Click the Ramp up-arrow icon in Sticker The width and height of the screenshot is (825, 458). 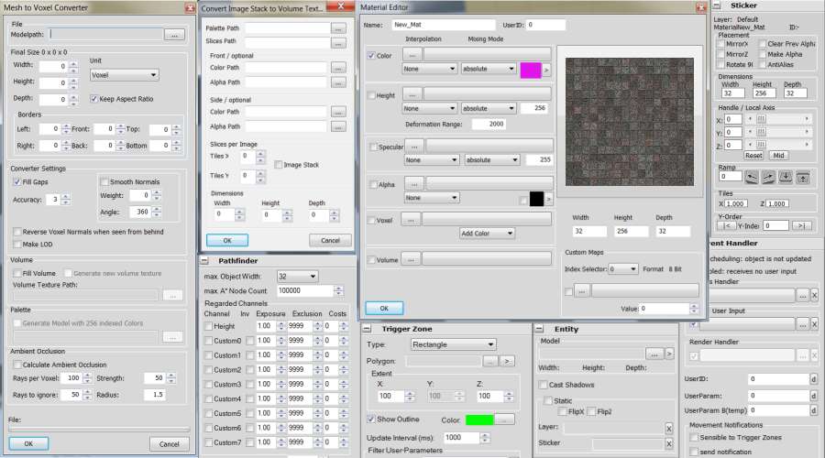(x=802, y=177)
